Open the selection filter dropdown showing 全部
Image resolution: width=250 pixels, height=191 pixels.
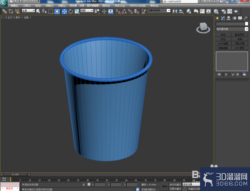(28, 11)
